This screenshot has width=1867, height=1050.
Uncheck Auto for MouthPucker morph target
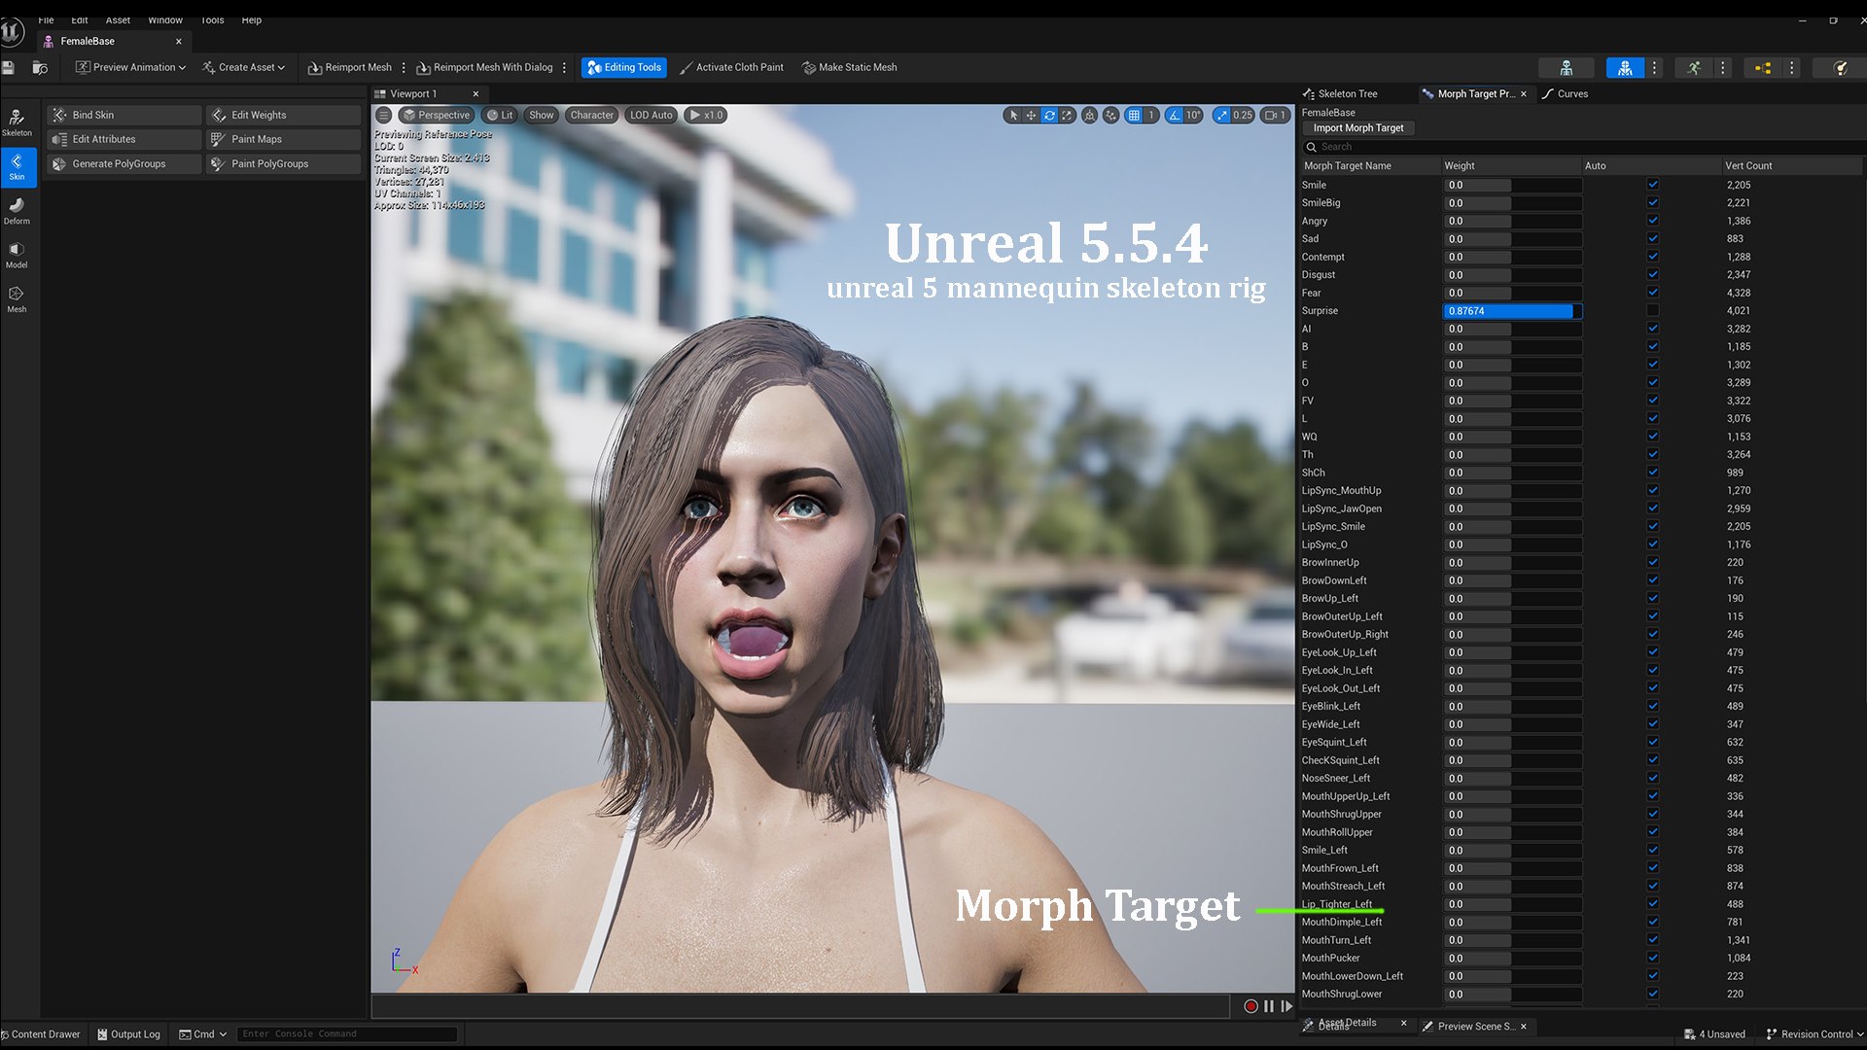(1652, 958)
